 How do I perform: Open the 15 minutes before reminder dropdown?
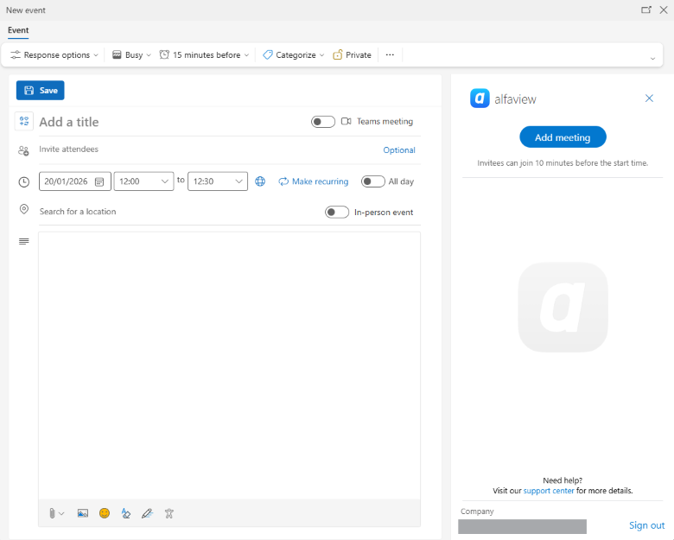coord(205,55)
